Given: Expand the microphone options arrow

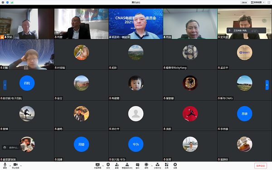Looking at the screenshot, I should 10,166.
